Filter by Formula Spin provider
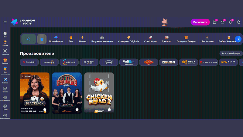The image size is (243, 137). pyautogui.click(x=208, y=62)
